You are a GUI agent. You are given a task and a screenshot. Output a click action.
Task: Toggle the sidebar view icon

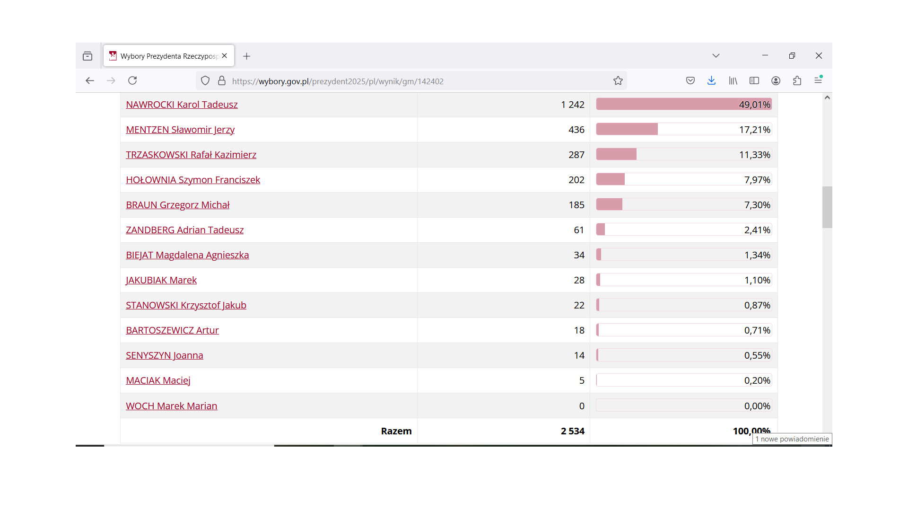coord(754,80)
